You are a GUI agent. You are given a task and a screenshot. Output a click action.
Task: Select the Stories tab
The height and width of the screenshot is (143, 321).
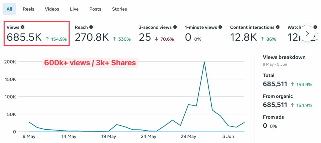[119, 9]
